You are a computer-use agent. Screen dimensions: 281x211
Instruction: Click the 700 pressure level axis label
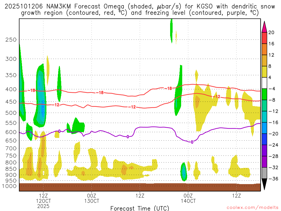(x=11, y=148)
